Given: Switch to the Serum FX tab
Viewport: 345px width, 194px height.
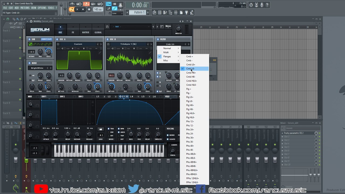Looking at the screenshot, I should click(x=73, y=30).
